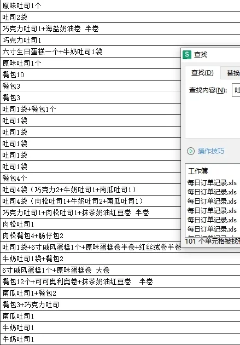This screenshot has width=240, height=345.
Task: Select the cell '肉松餐包4+肠仔包2'
Action: coord(91,235)
